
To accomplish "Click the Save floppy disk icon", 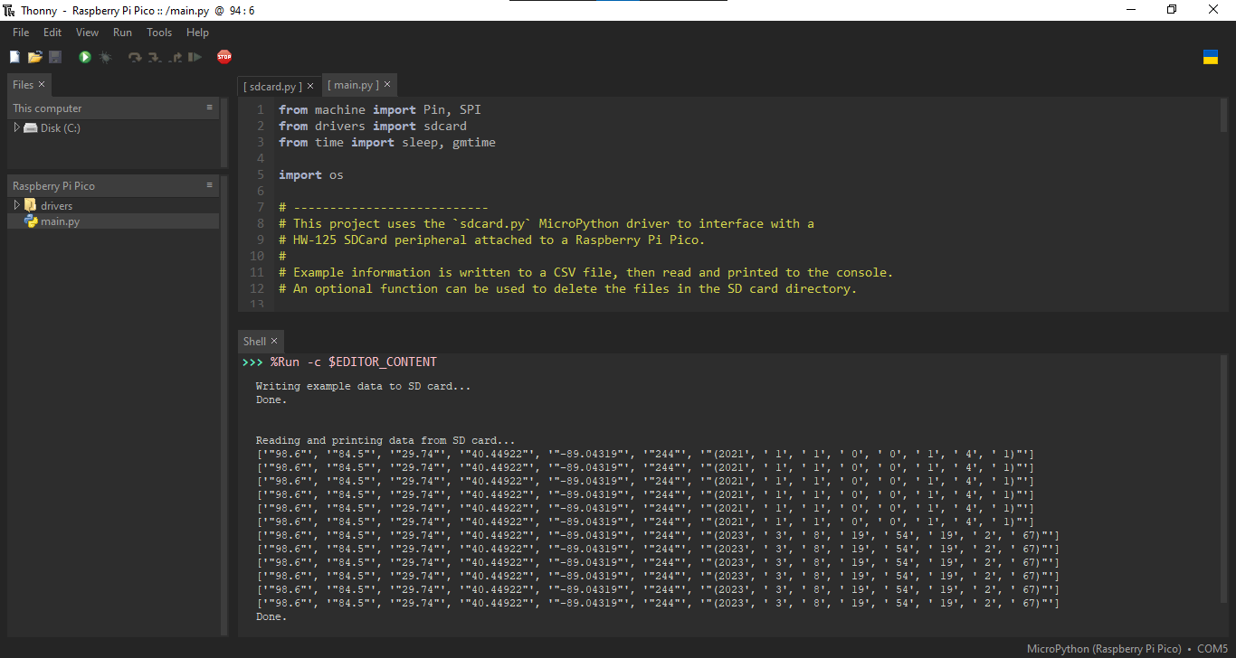I will [x=55, y=57].
